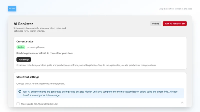Click the AI Rankster logo icon

click(12, 9)
